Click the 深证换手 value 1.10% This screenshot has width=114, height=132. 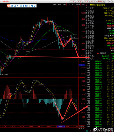click(x=111, y=50)
